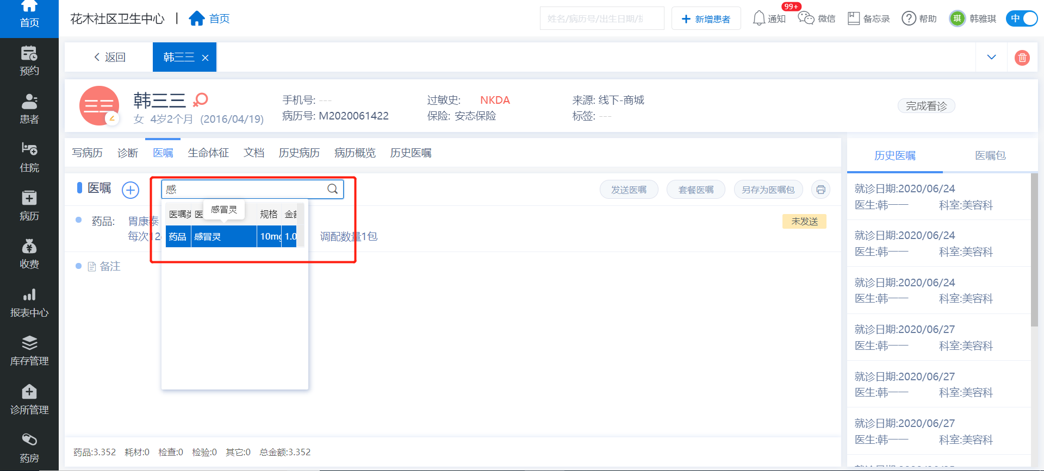The image size is (1044, 471).
Task: Select the open 韩三三 patient tab
Action: [184, 57]
